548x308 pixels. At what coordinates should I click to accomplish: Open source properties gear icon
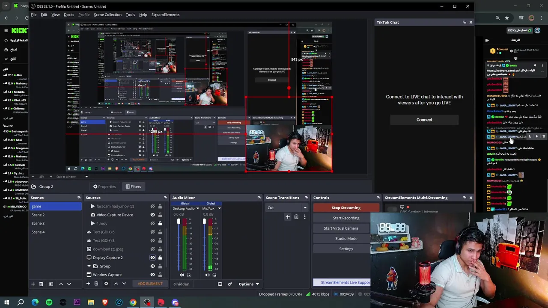(x=106, y=284)
